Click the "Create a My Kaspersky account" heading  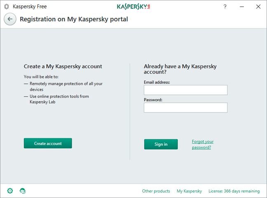(63, 66)
